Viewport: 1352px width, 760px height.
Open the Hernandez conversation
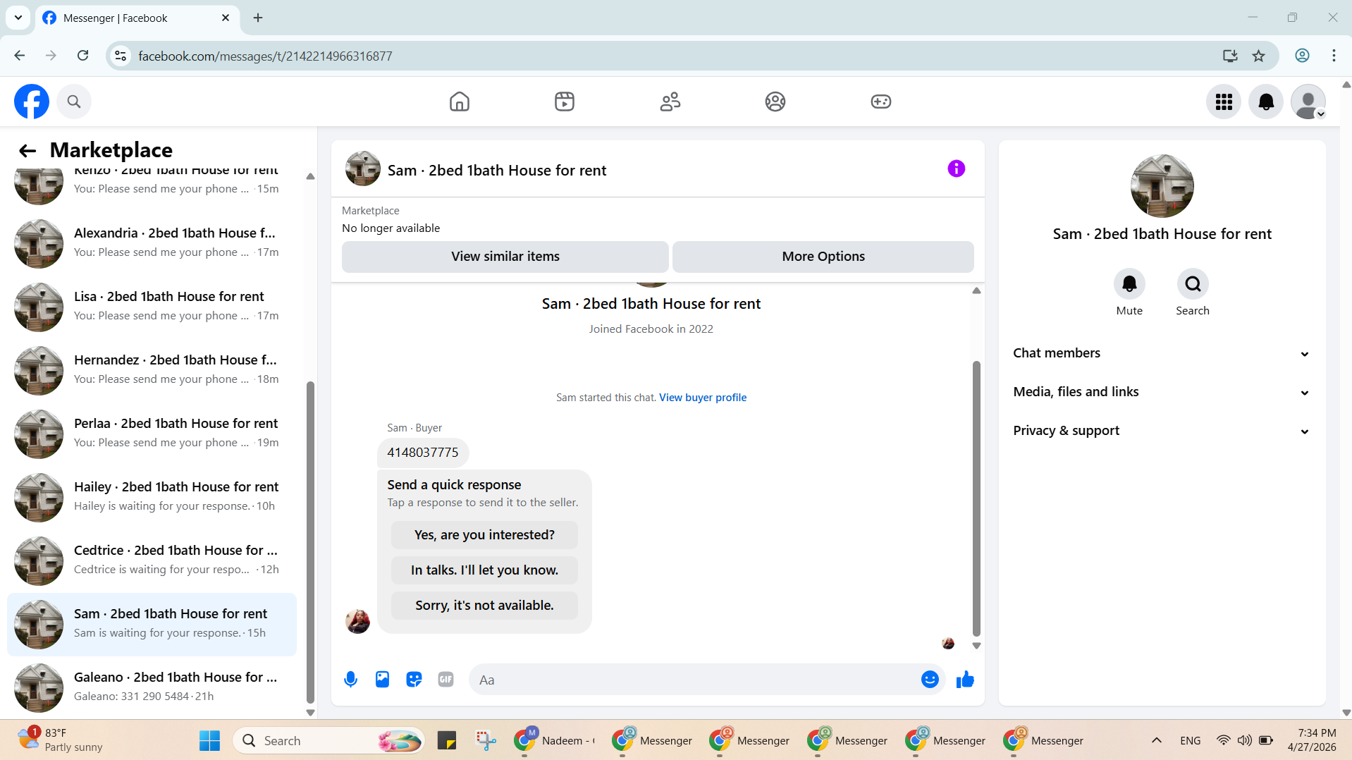(x=152, y=370)
